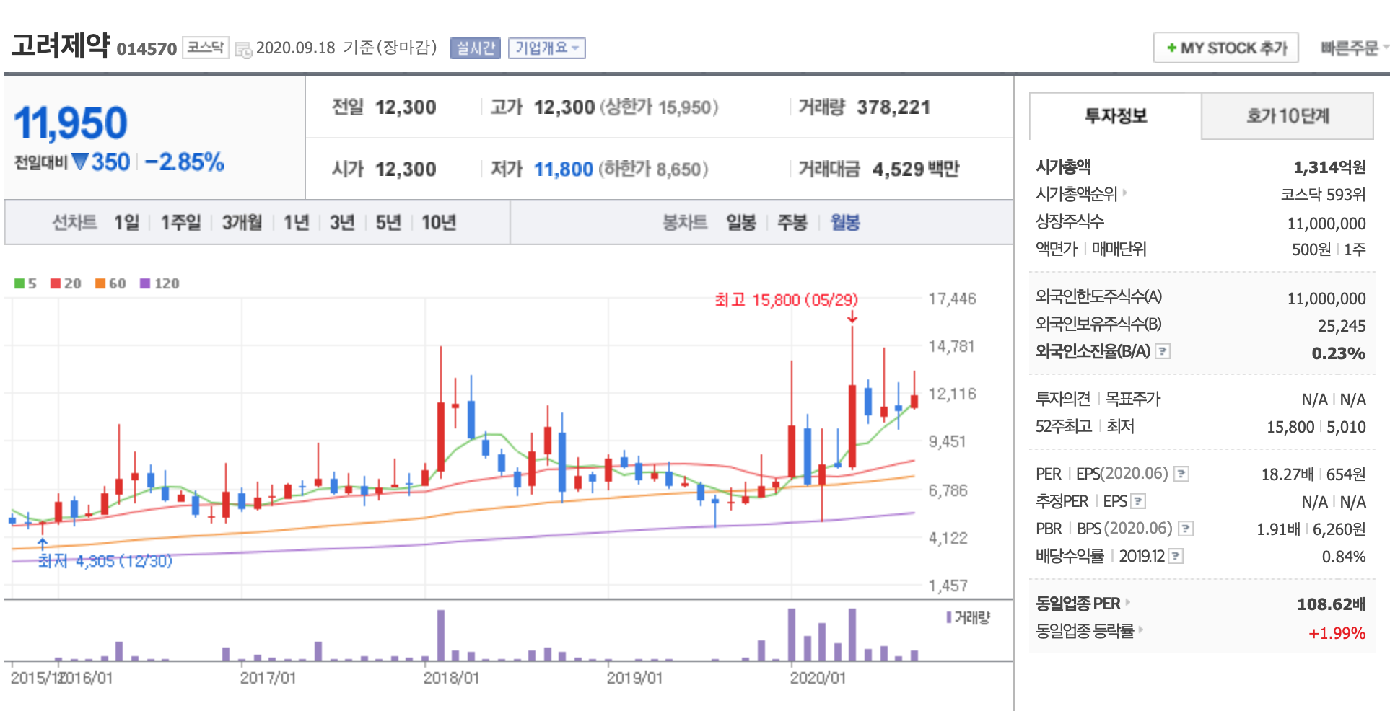The width and height of the screenshot is (1390, 711).
Task: Expand the 기업개요 dropdown
Action: coord(546,48)
